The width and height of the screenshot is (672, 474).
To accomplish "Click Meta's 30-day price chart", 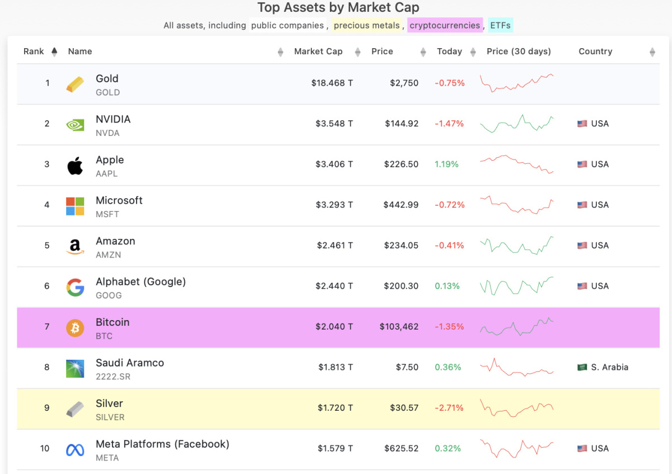I will 517,448.
